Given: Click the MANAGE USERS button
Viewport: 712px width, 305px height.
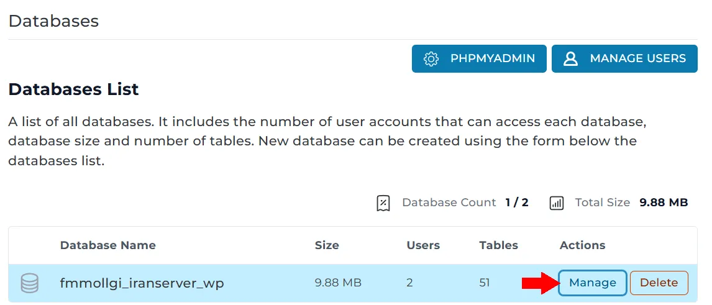Looking at the screenshot, I should (624, 58).
